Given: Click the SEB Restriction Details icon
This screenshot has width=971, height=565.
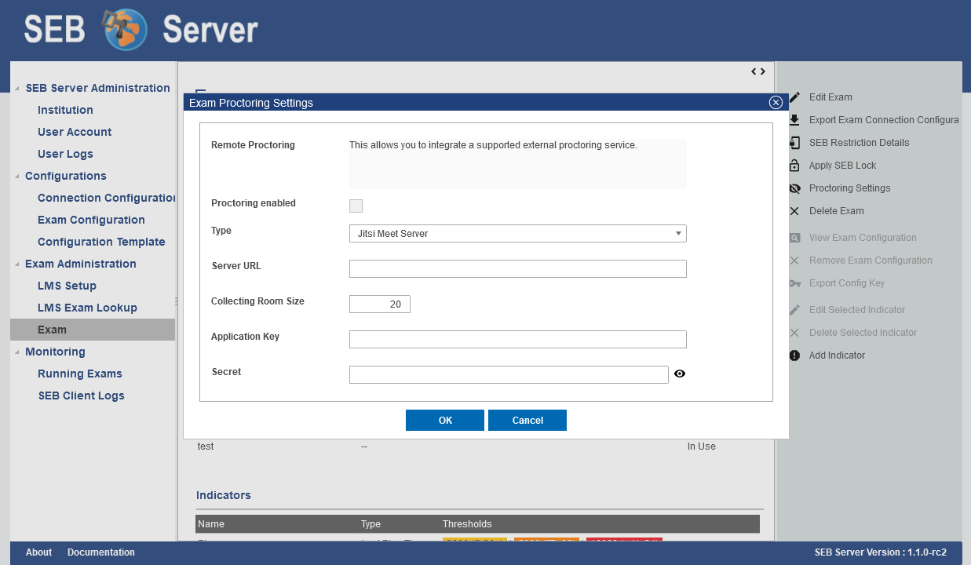Looking at the screenshot, I should 794,143.
